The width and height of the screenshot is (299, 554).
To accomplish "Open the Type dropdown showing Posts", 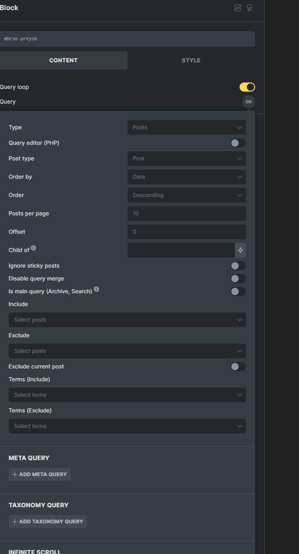I will click(187, 127).
